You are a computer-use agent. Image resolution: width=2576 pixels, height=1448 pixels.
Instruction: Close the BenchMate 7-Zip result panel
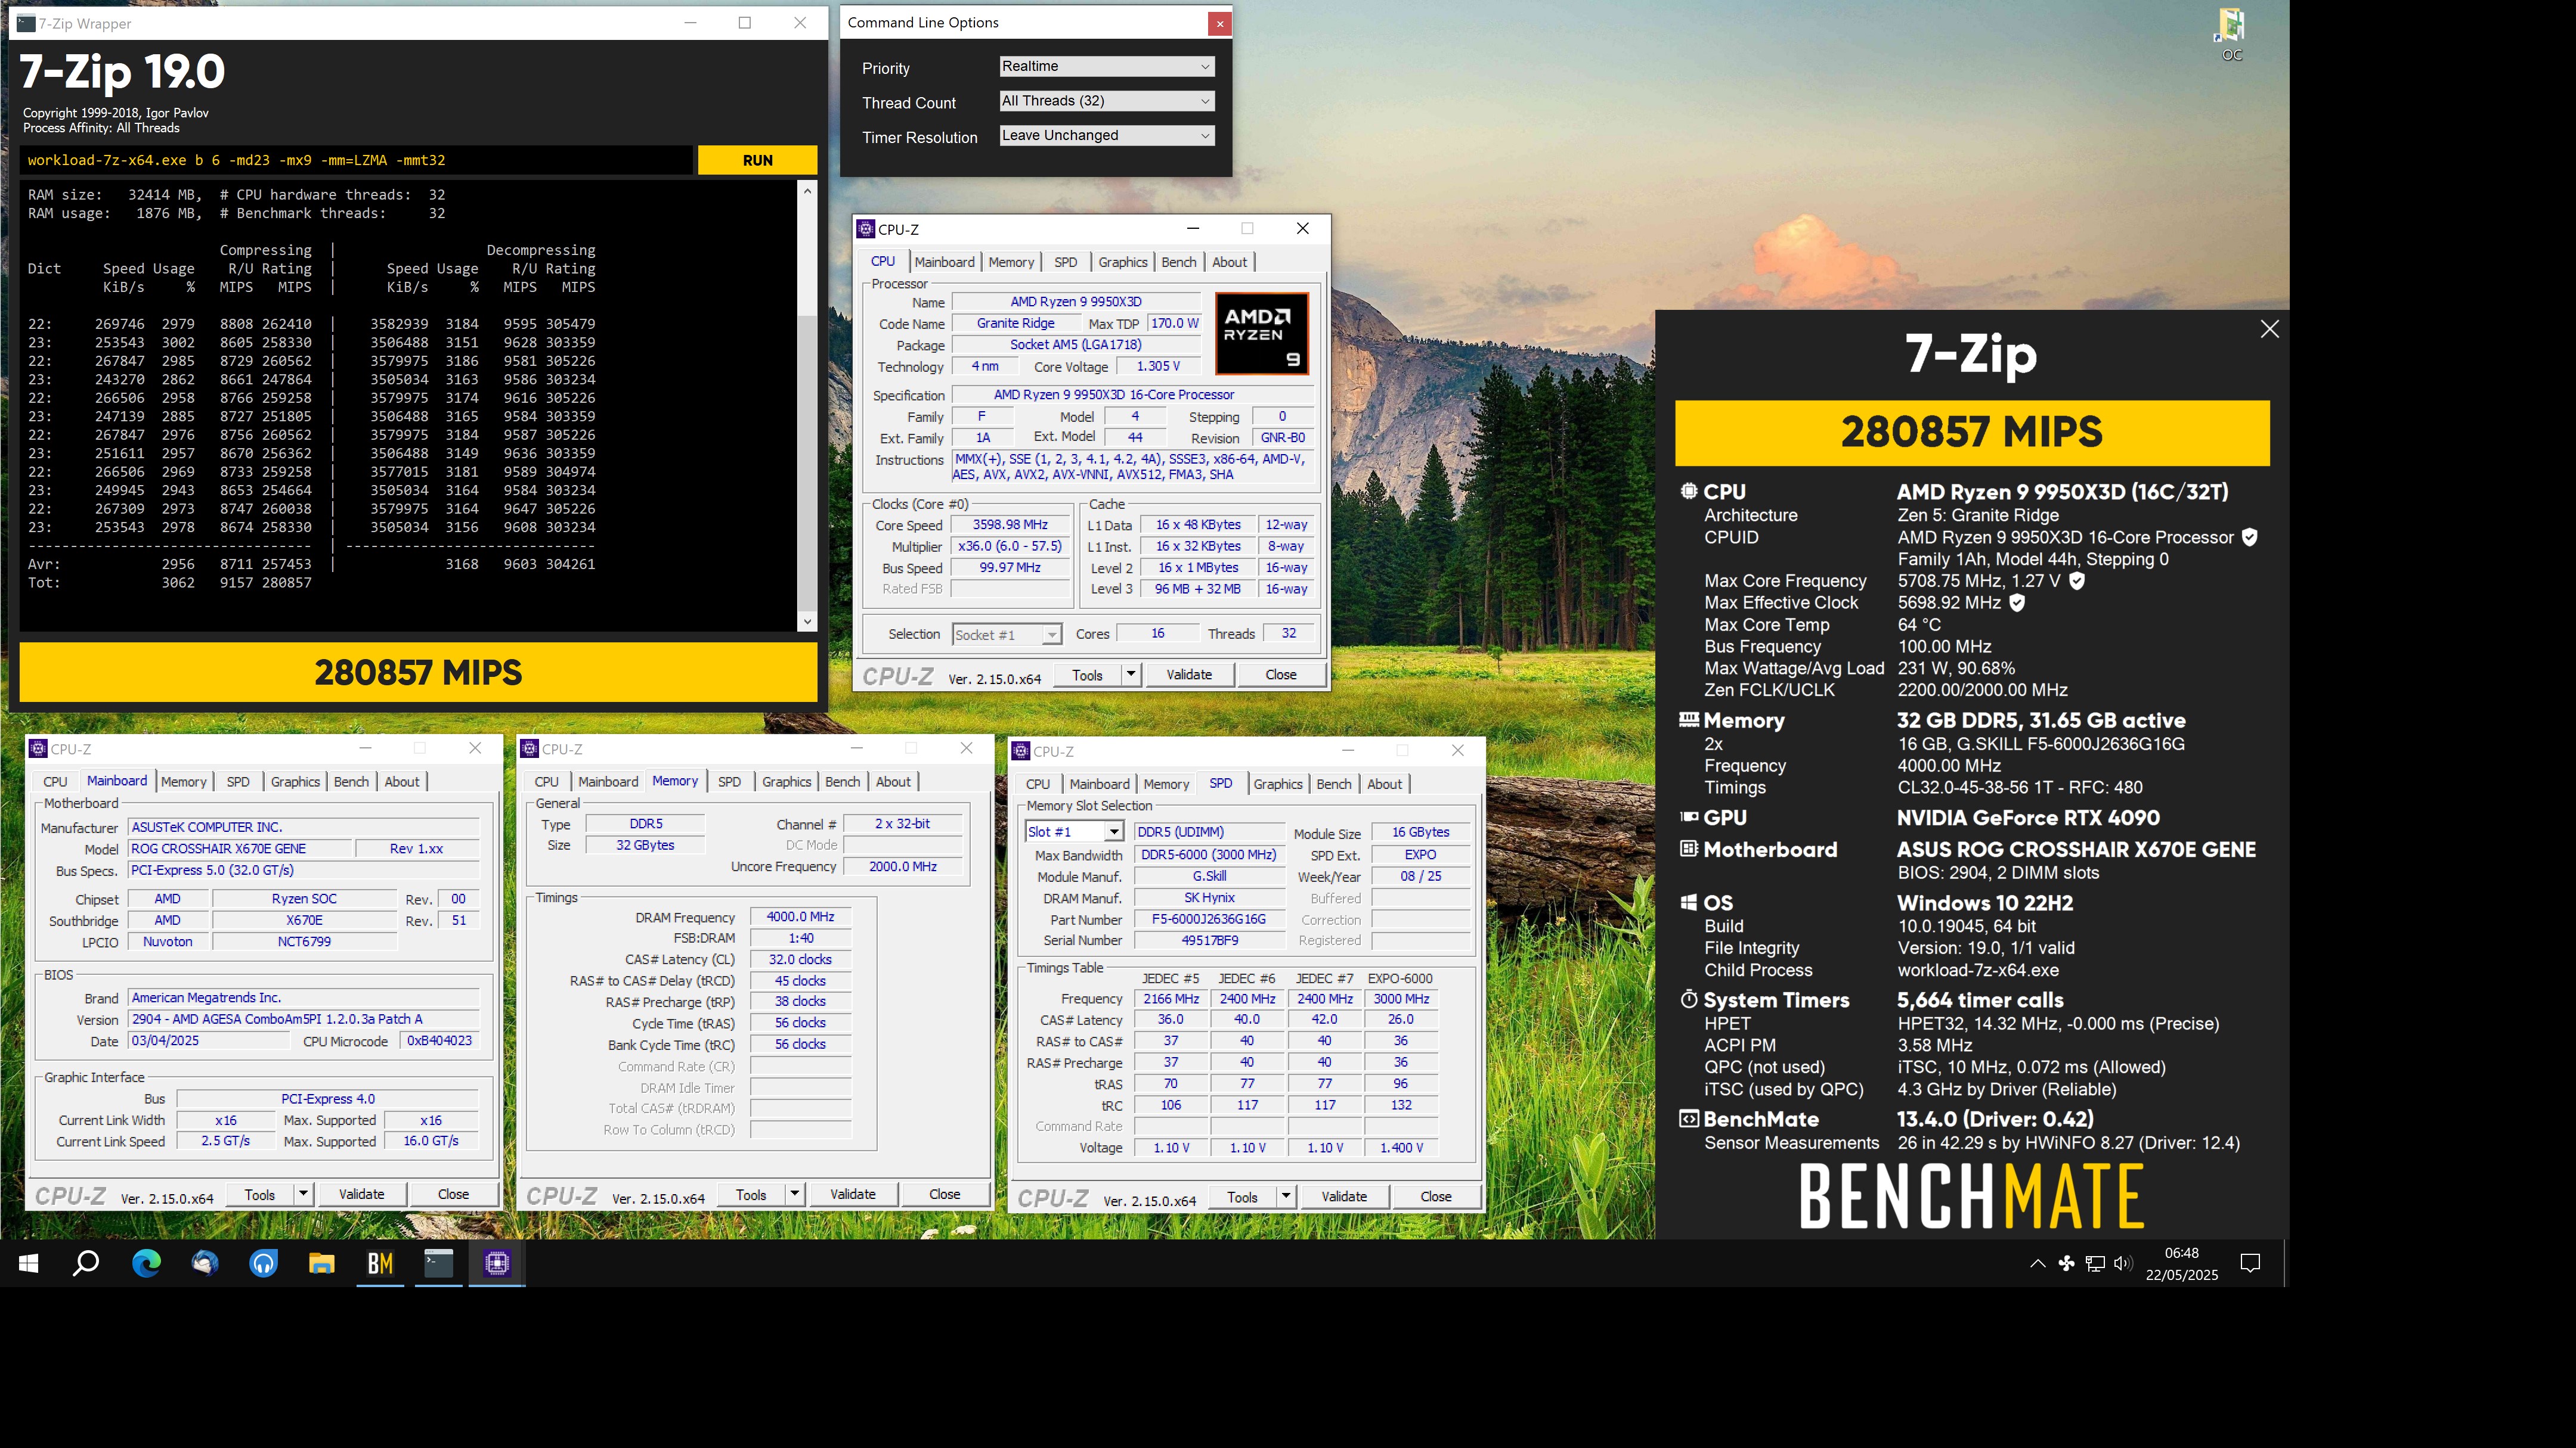coord(2269,330)
